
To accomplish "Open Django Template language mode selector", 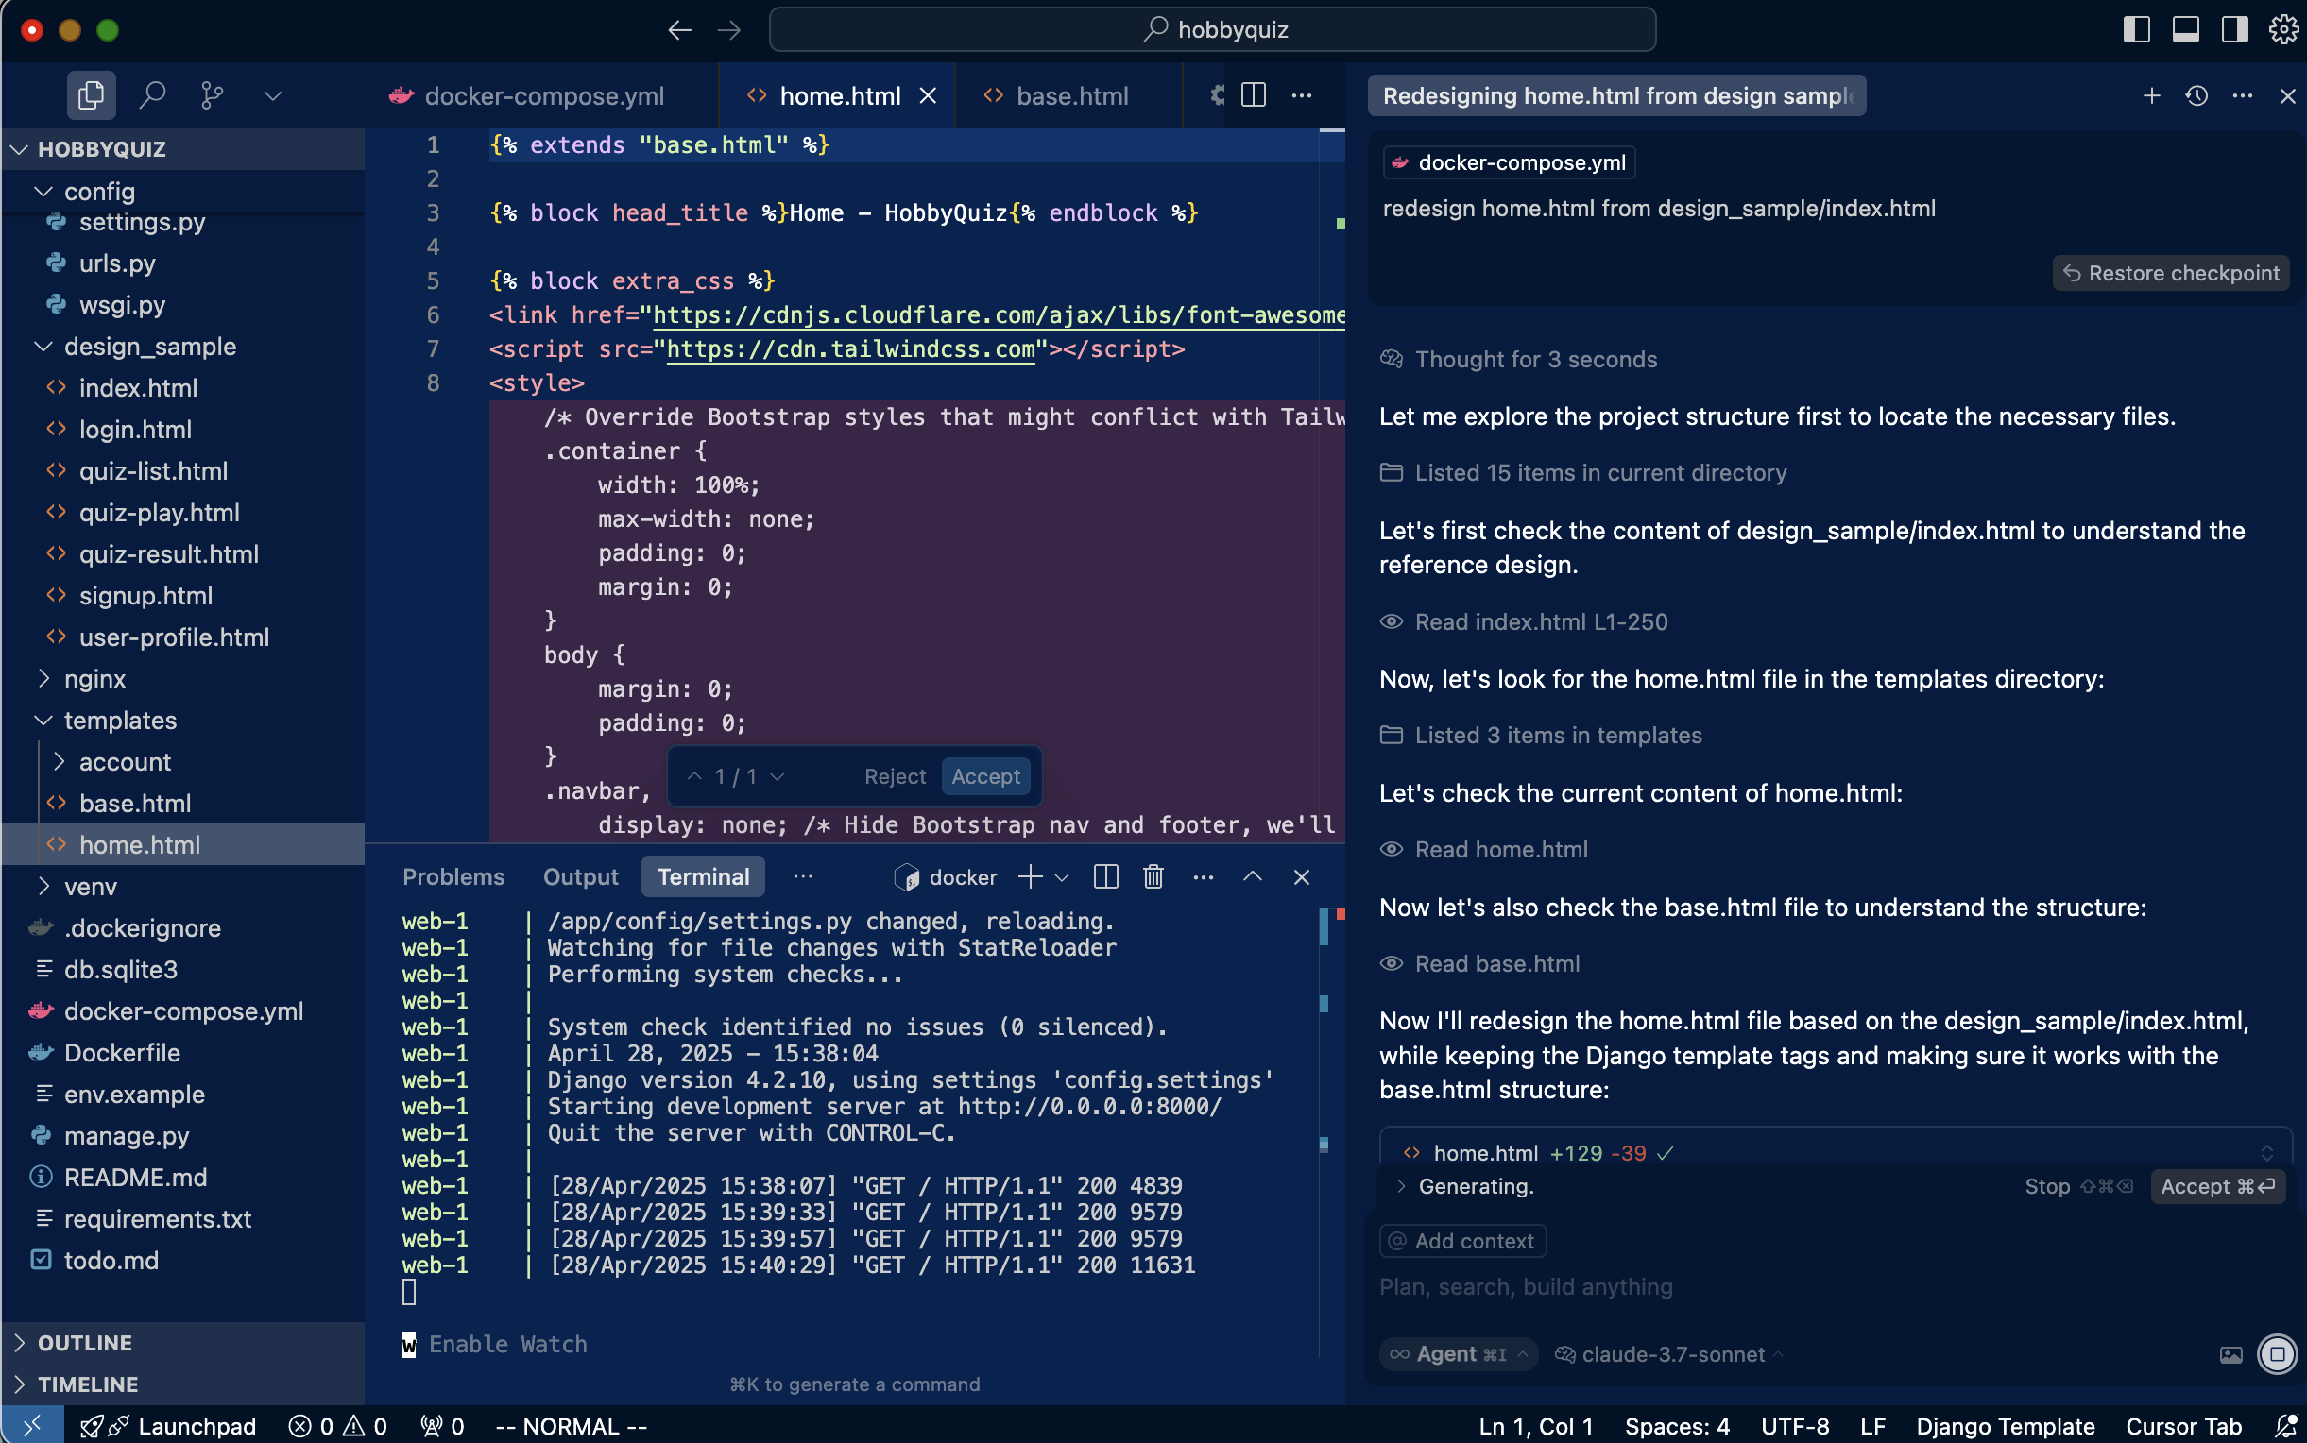I will [2005, 1426].
